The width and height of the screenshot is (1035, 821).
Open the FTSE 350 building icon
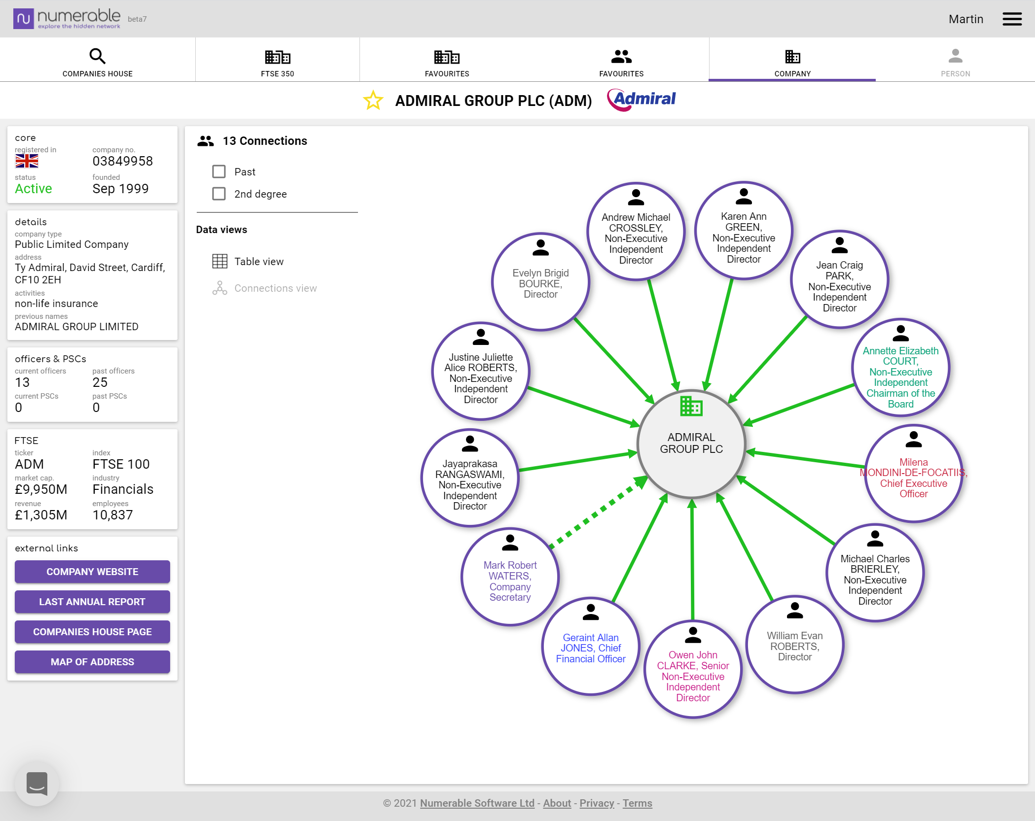277,56
